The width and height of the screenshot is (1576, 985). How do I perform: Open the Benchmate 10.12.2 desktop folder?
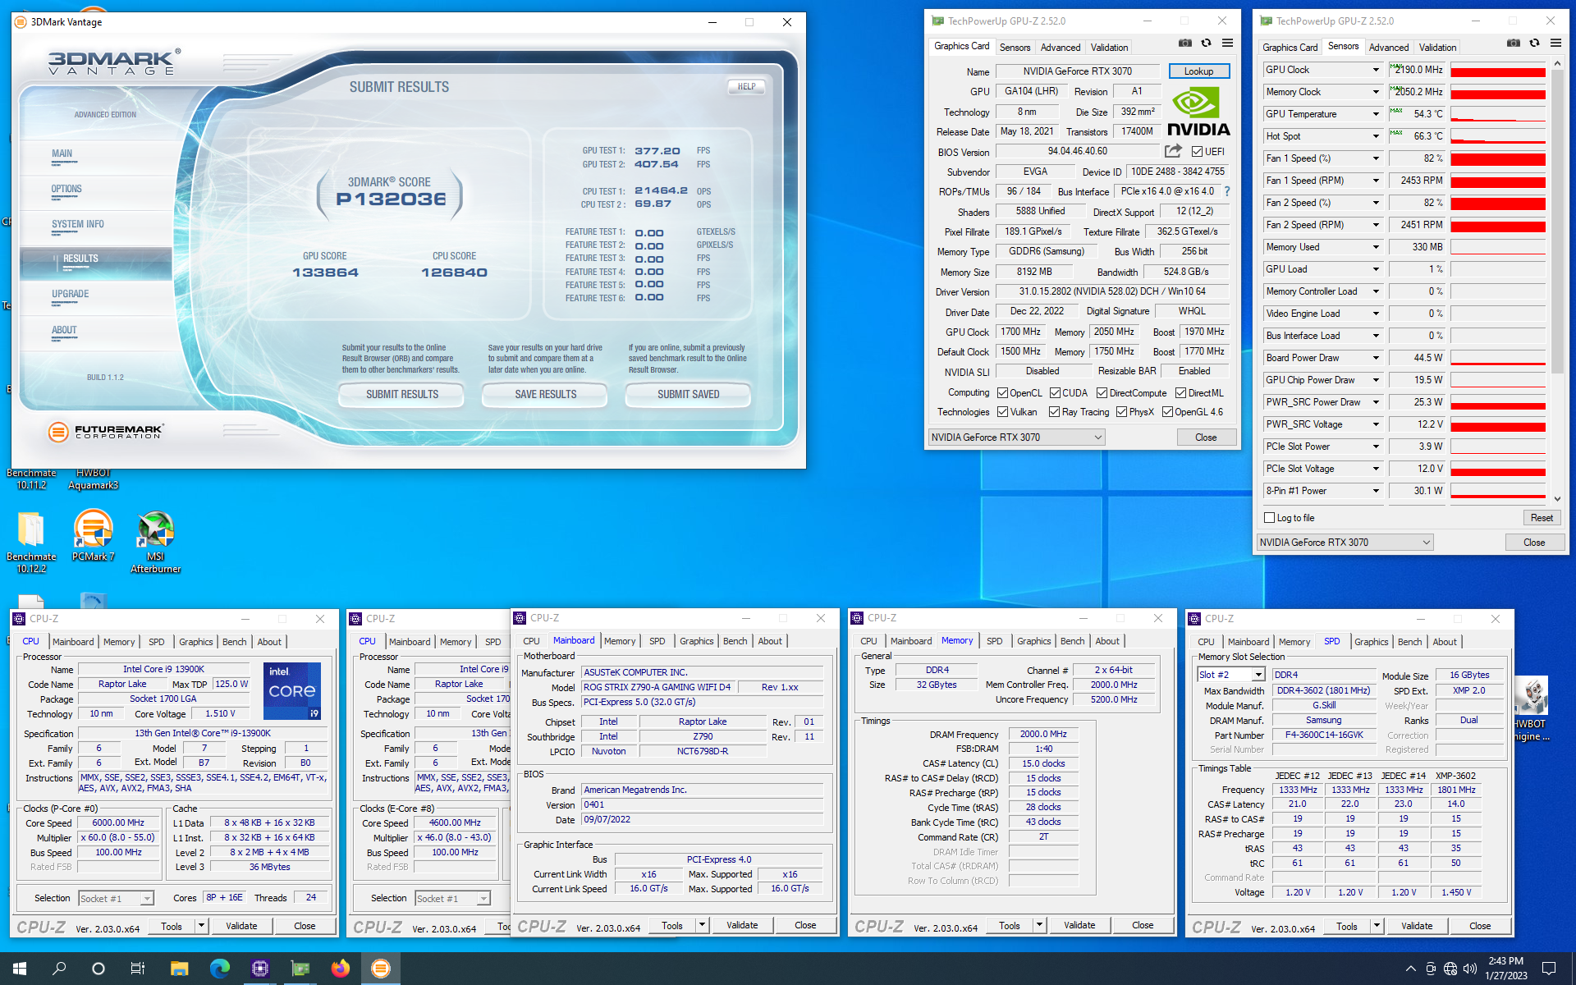pos(31,542)
